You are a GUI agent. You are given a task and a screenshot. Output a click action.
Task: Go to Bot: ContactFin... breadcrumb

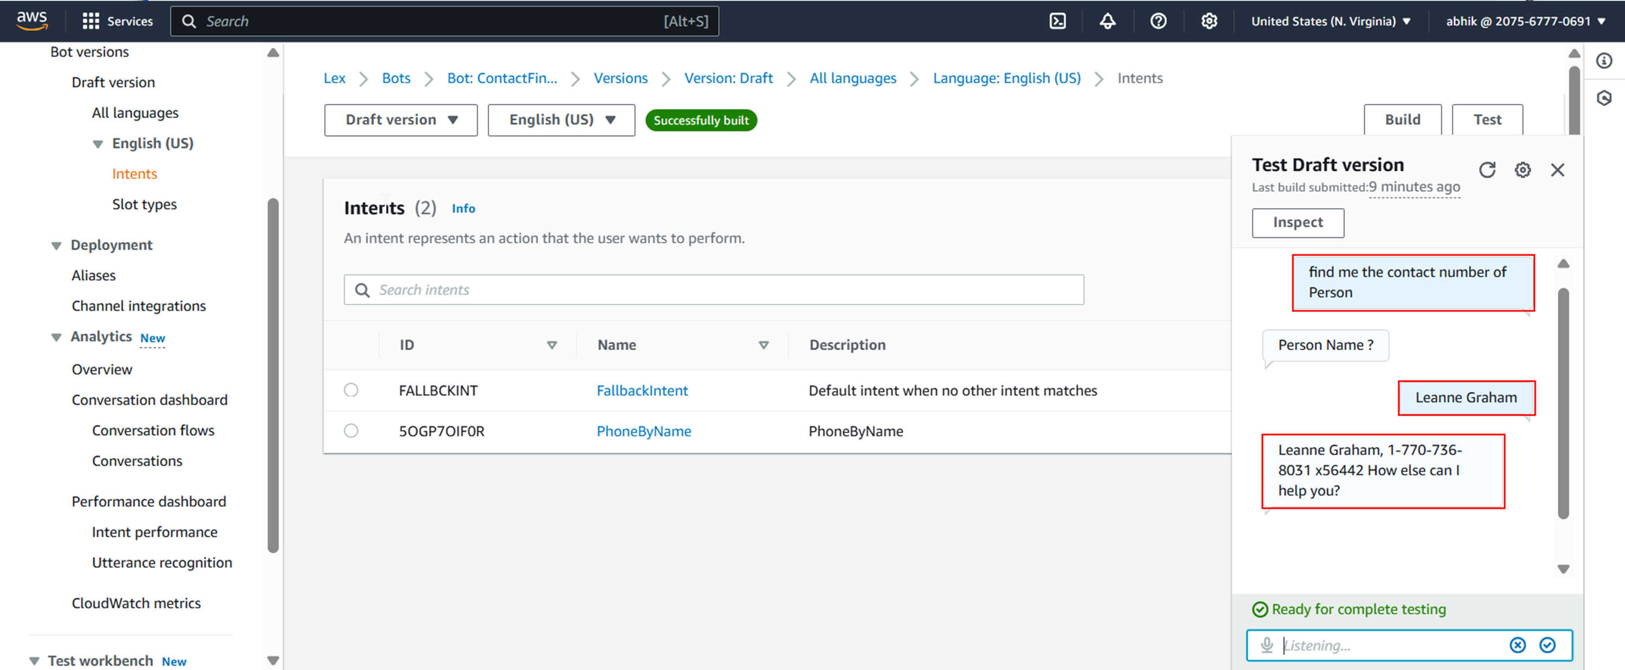click(502, 78)
